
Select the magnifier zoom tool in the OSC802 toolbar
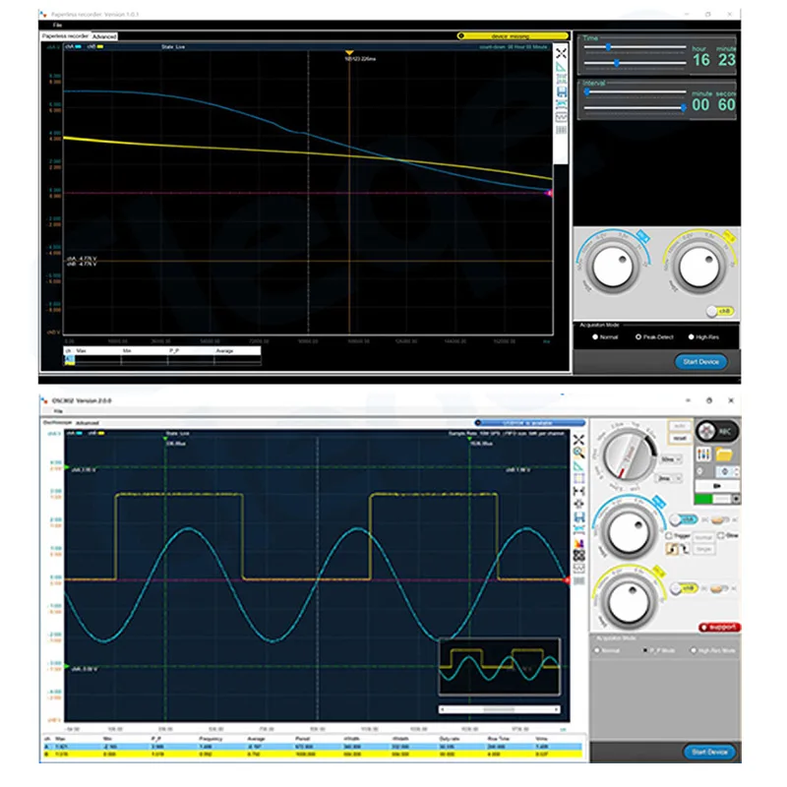578,453
